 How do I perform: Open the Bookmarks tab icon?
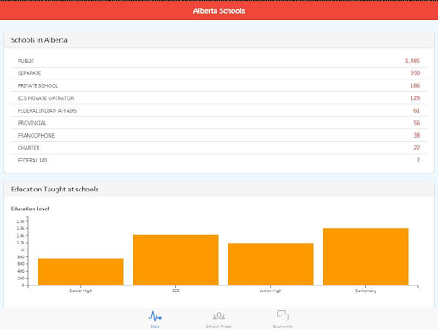(283, 316)
